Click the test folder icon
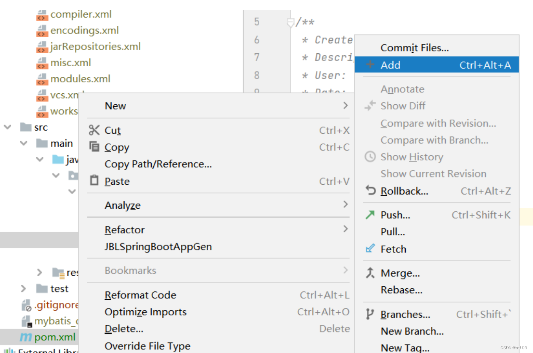Screen dimensions: 533x353 click(x=42, y=288)
